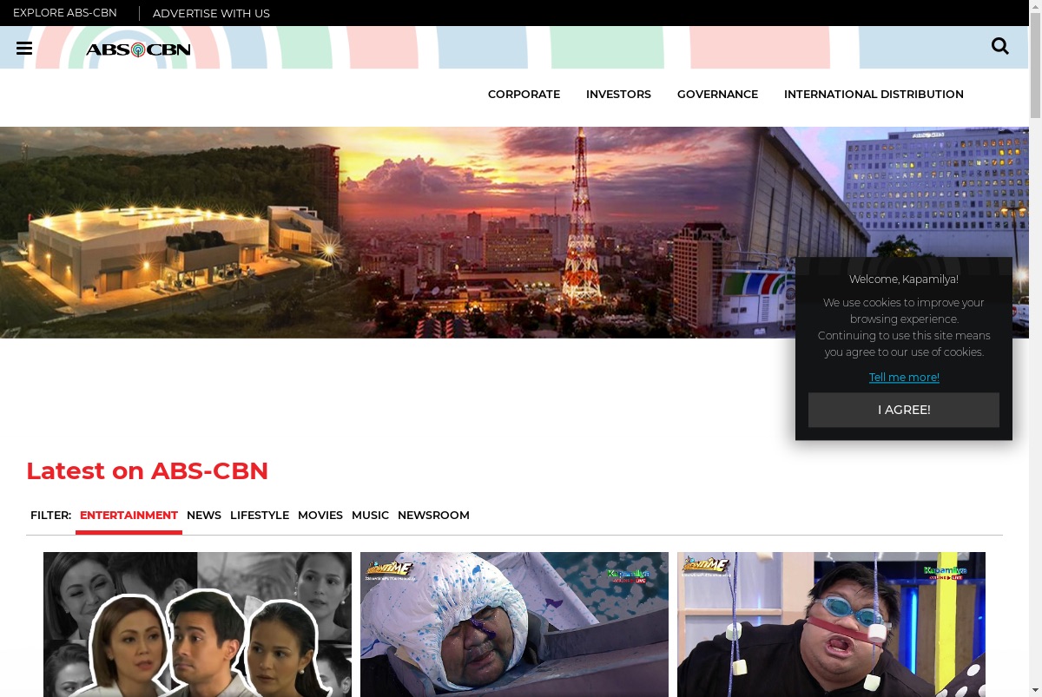Open International Distribution menu

[874, 94]
